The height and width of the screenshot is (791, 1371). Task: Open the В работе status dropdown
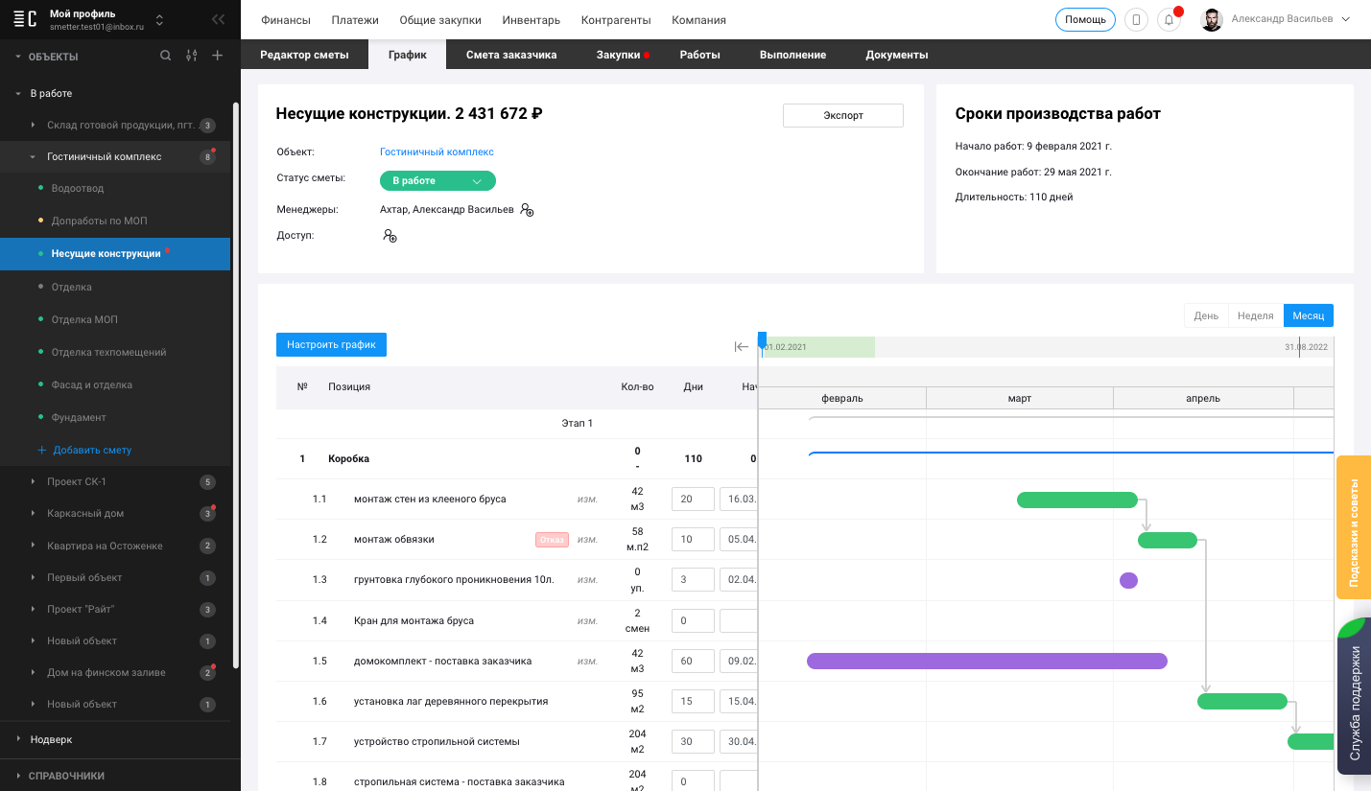click(x=437, y=180)
